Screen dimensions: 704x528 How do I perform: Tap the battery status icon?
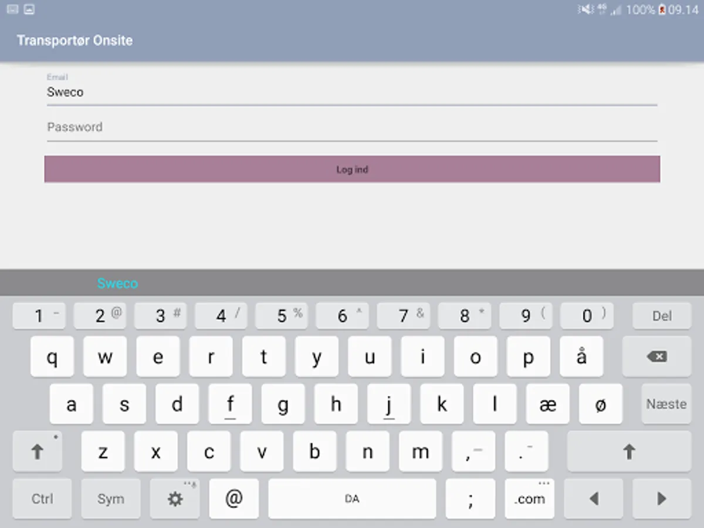662,9
